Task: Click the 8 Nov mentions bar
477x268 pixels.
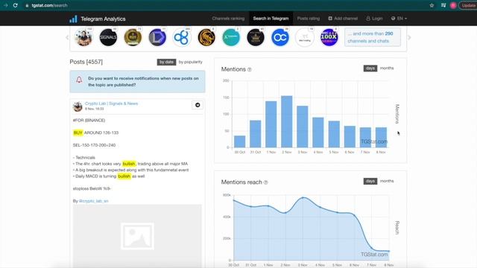Action: [x=381, y=137]
